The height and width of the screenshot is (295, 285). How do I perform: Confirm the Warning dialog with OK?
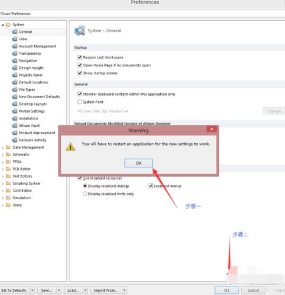point(138,163)
